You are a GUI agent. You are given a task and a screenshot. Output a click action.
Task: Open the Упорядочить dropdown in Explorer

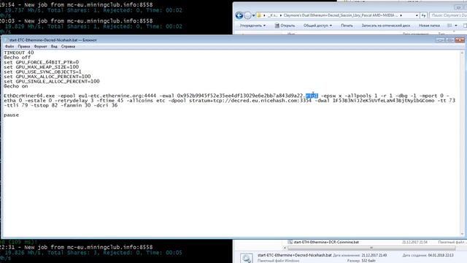point(252,26)
